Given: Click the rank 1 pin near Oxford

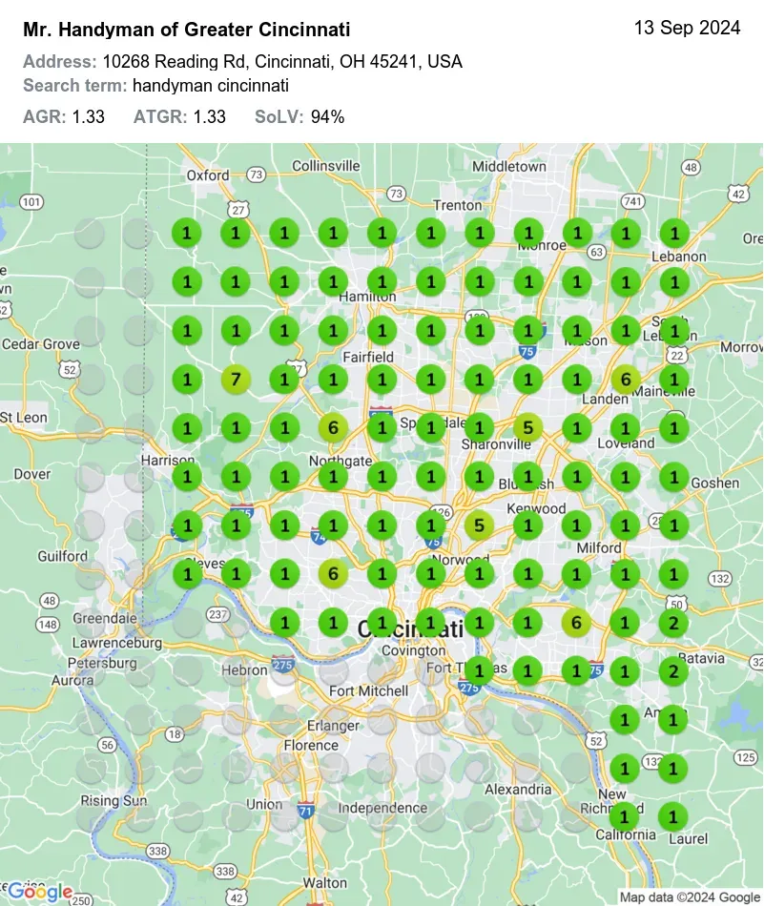Looking at the screenshot, I should tap(186, 232).
